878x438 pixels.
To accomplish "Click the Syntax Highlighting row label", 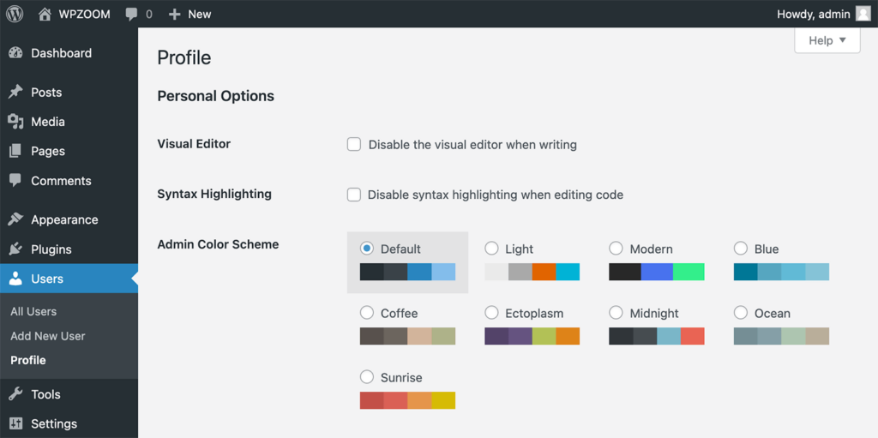I will pos(214,194).
